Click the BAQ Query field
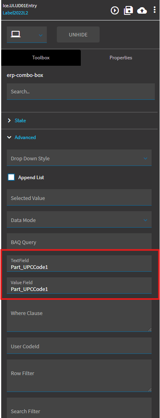Viewport: 160px width, 418px height. click(x=79, y=242)
